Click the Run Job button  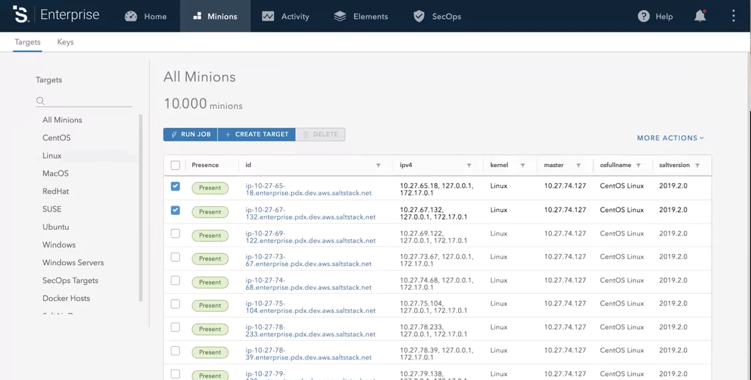click(x=190, y=135)
